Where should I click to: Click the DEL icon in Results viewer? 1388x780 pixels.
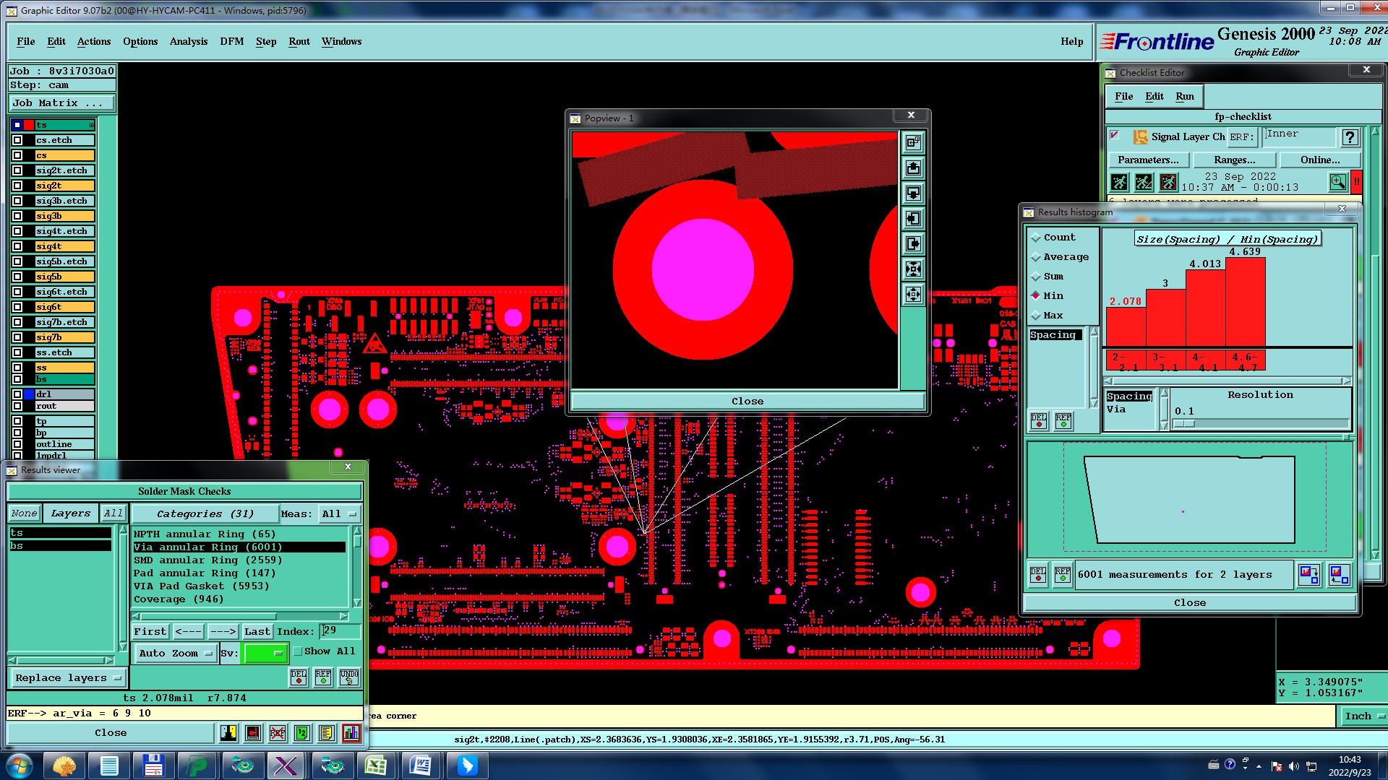[x=299, y=677]
